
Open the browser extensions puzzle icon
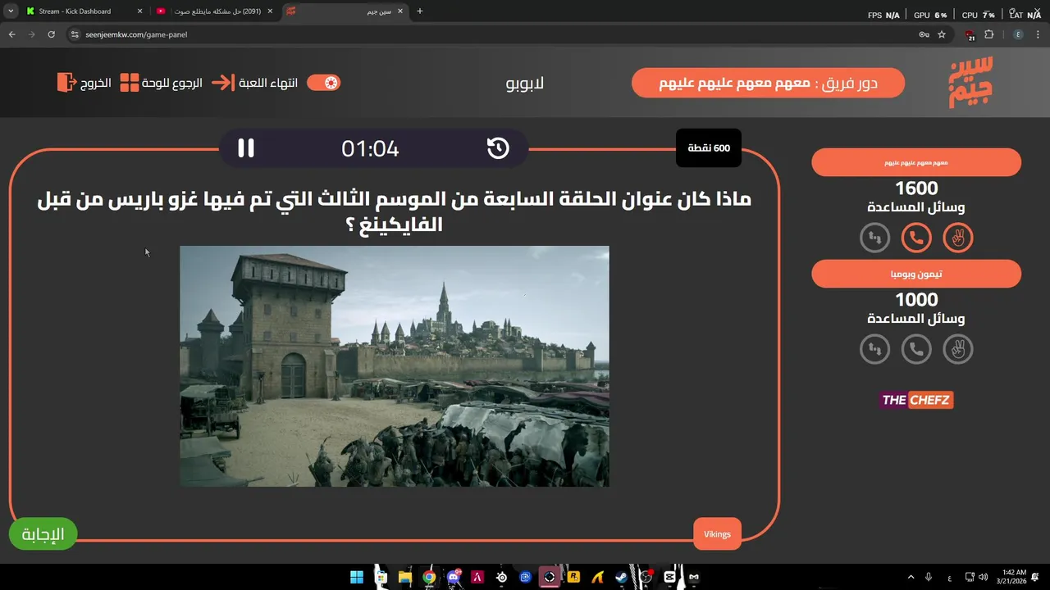pos(988,34)
